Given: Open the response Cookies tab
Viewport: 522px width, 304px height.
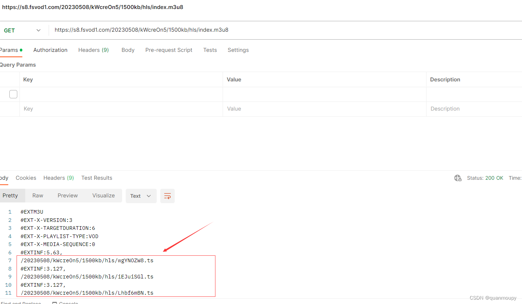Looking at the screenshot, I should (x=26, y=178).
